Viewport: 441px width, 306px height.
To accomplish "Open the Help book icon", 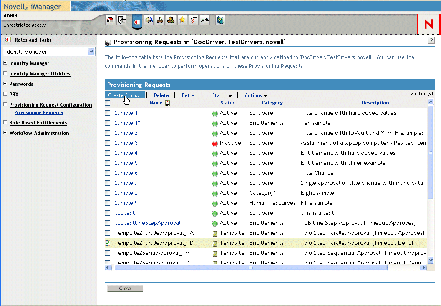I will tap(220, 20).
